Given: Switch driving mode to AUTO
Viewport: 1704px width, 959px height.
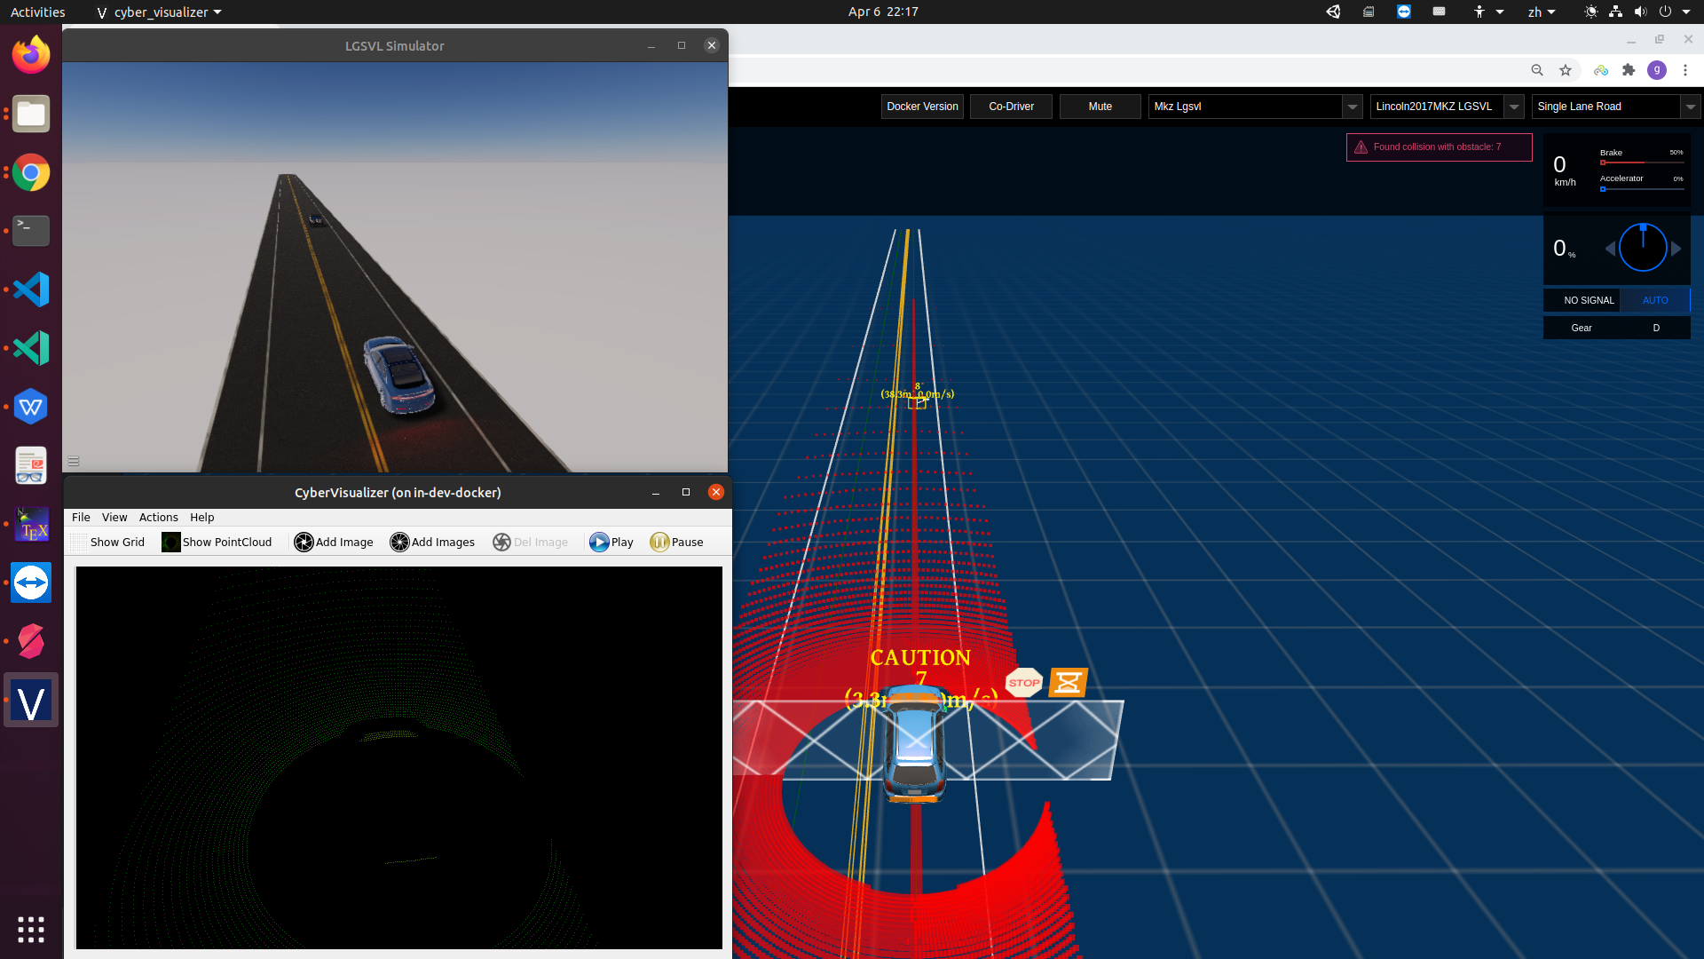Looking at the screenshot, I should click(1655, 300).
